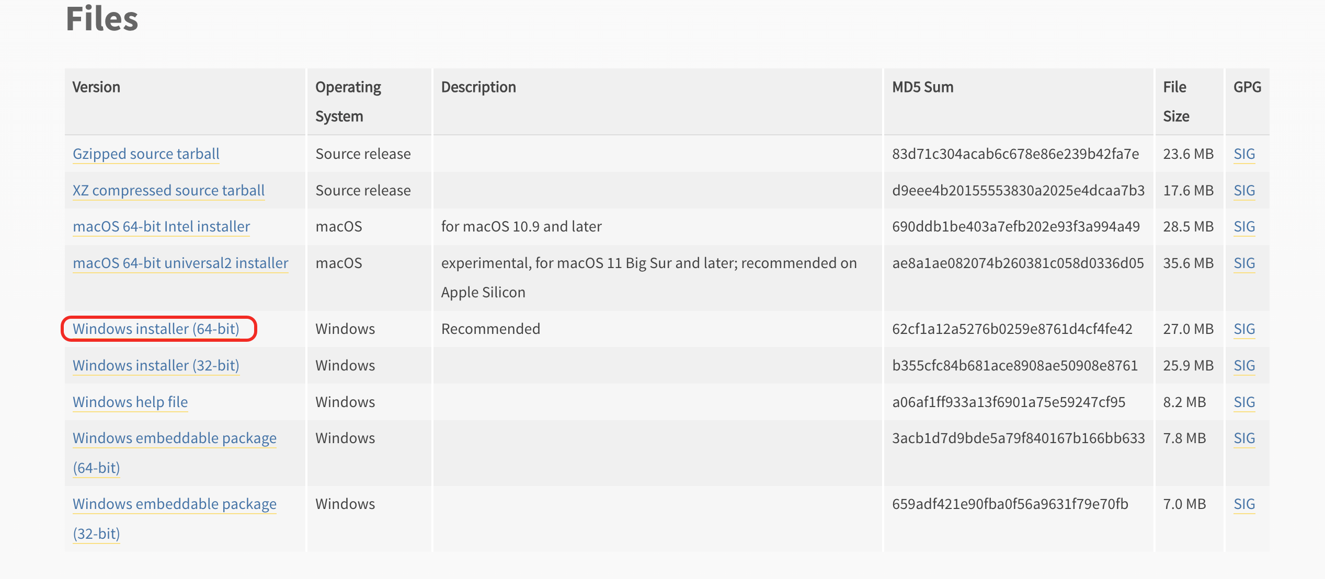Screen dimensions: 1325x579
Task: Open SIG for Windows installer 32-bit row
Action: pos(1244,366)
